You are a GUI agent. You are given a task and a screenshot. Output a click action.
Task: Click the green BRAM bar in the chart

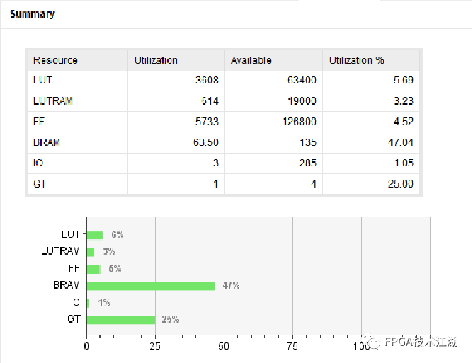click(x=150, y=286)
